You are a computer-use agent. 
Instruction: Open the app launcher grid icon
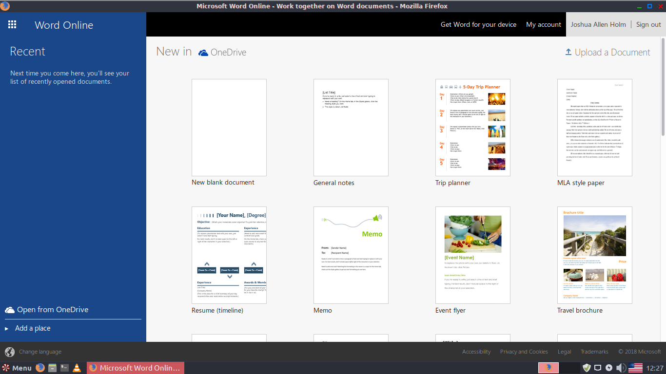(13, 25)
